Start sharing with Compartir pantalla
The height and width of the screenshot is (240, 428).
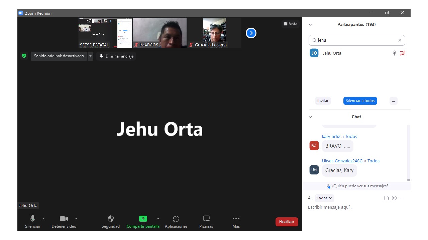tap(143, 222)
